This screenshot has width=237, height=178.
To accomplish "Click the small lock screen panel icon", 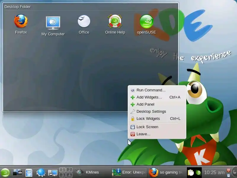I will pyautogui.click(x=228, y=175).
